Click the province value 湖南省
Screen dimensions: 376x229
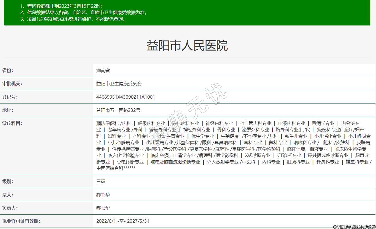click(103, 71)
